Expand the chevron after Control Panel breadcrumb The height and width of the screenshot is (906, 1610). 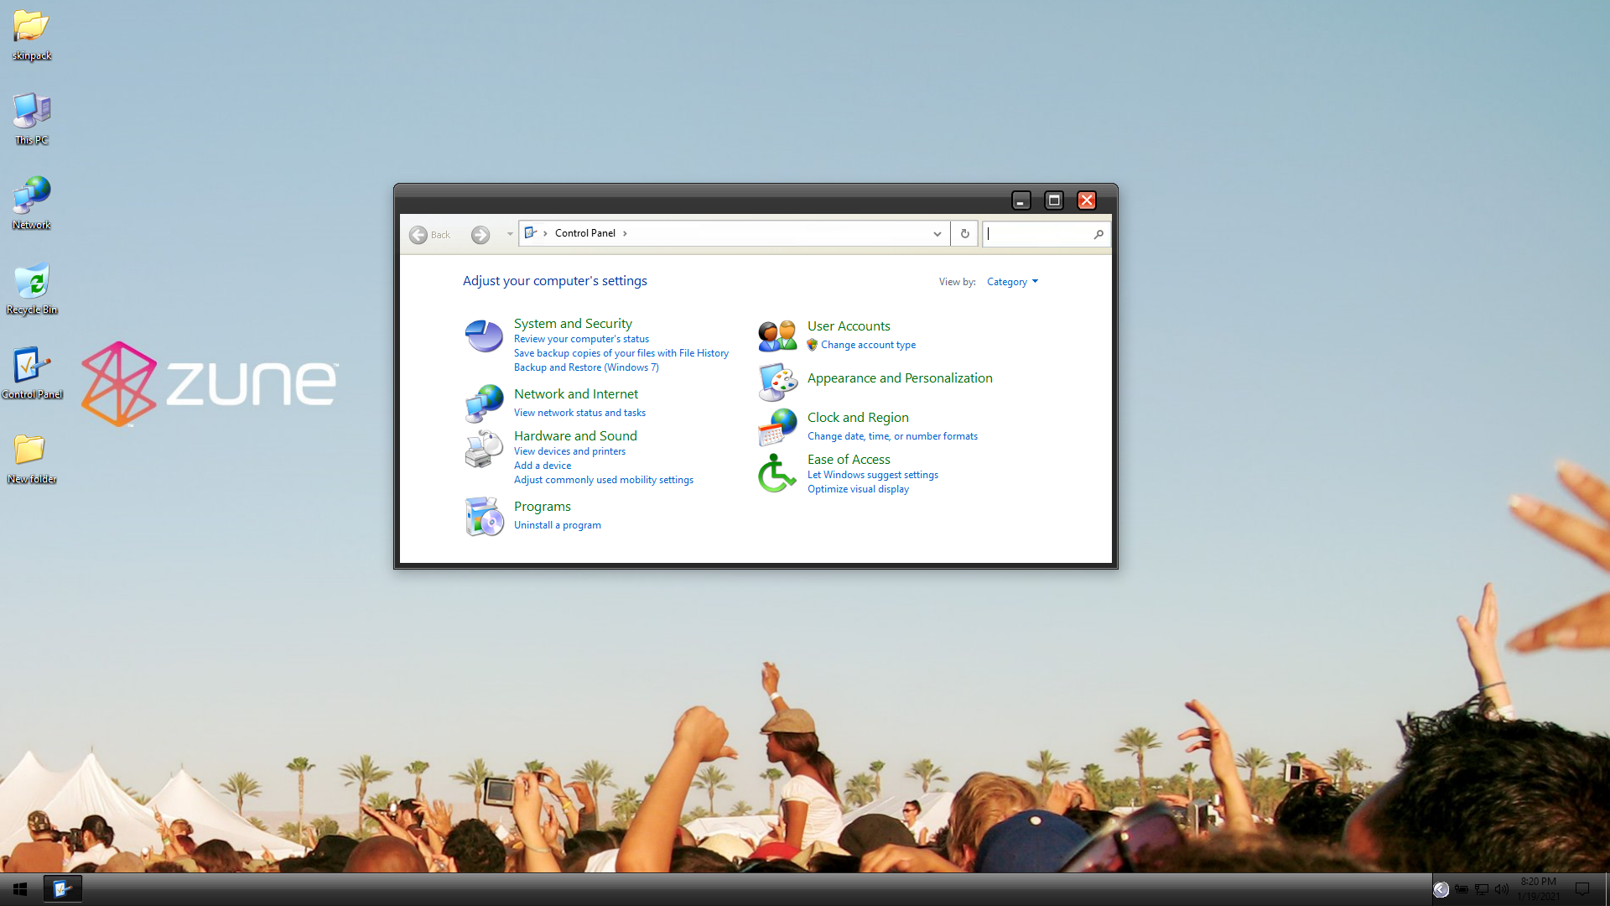[x=625, y=233]
